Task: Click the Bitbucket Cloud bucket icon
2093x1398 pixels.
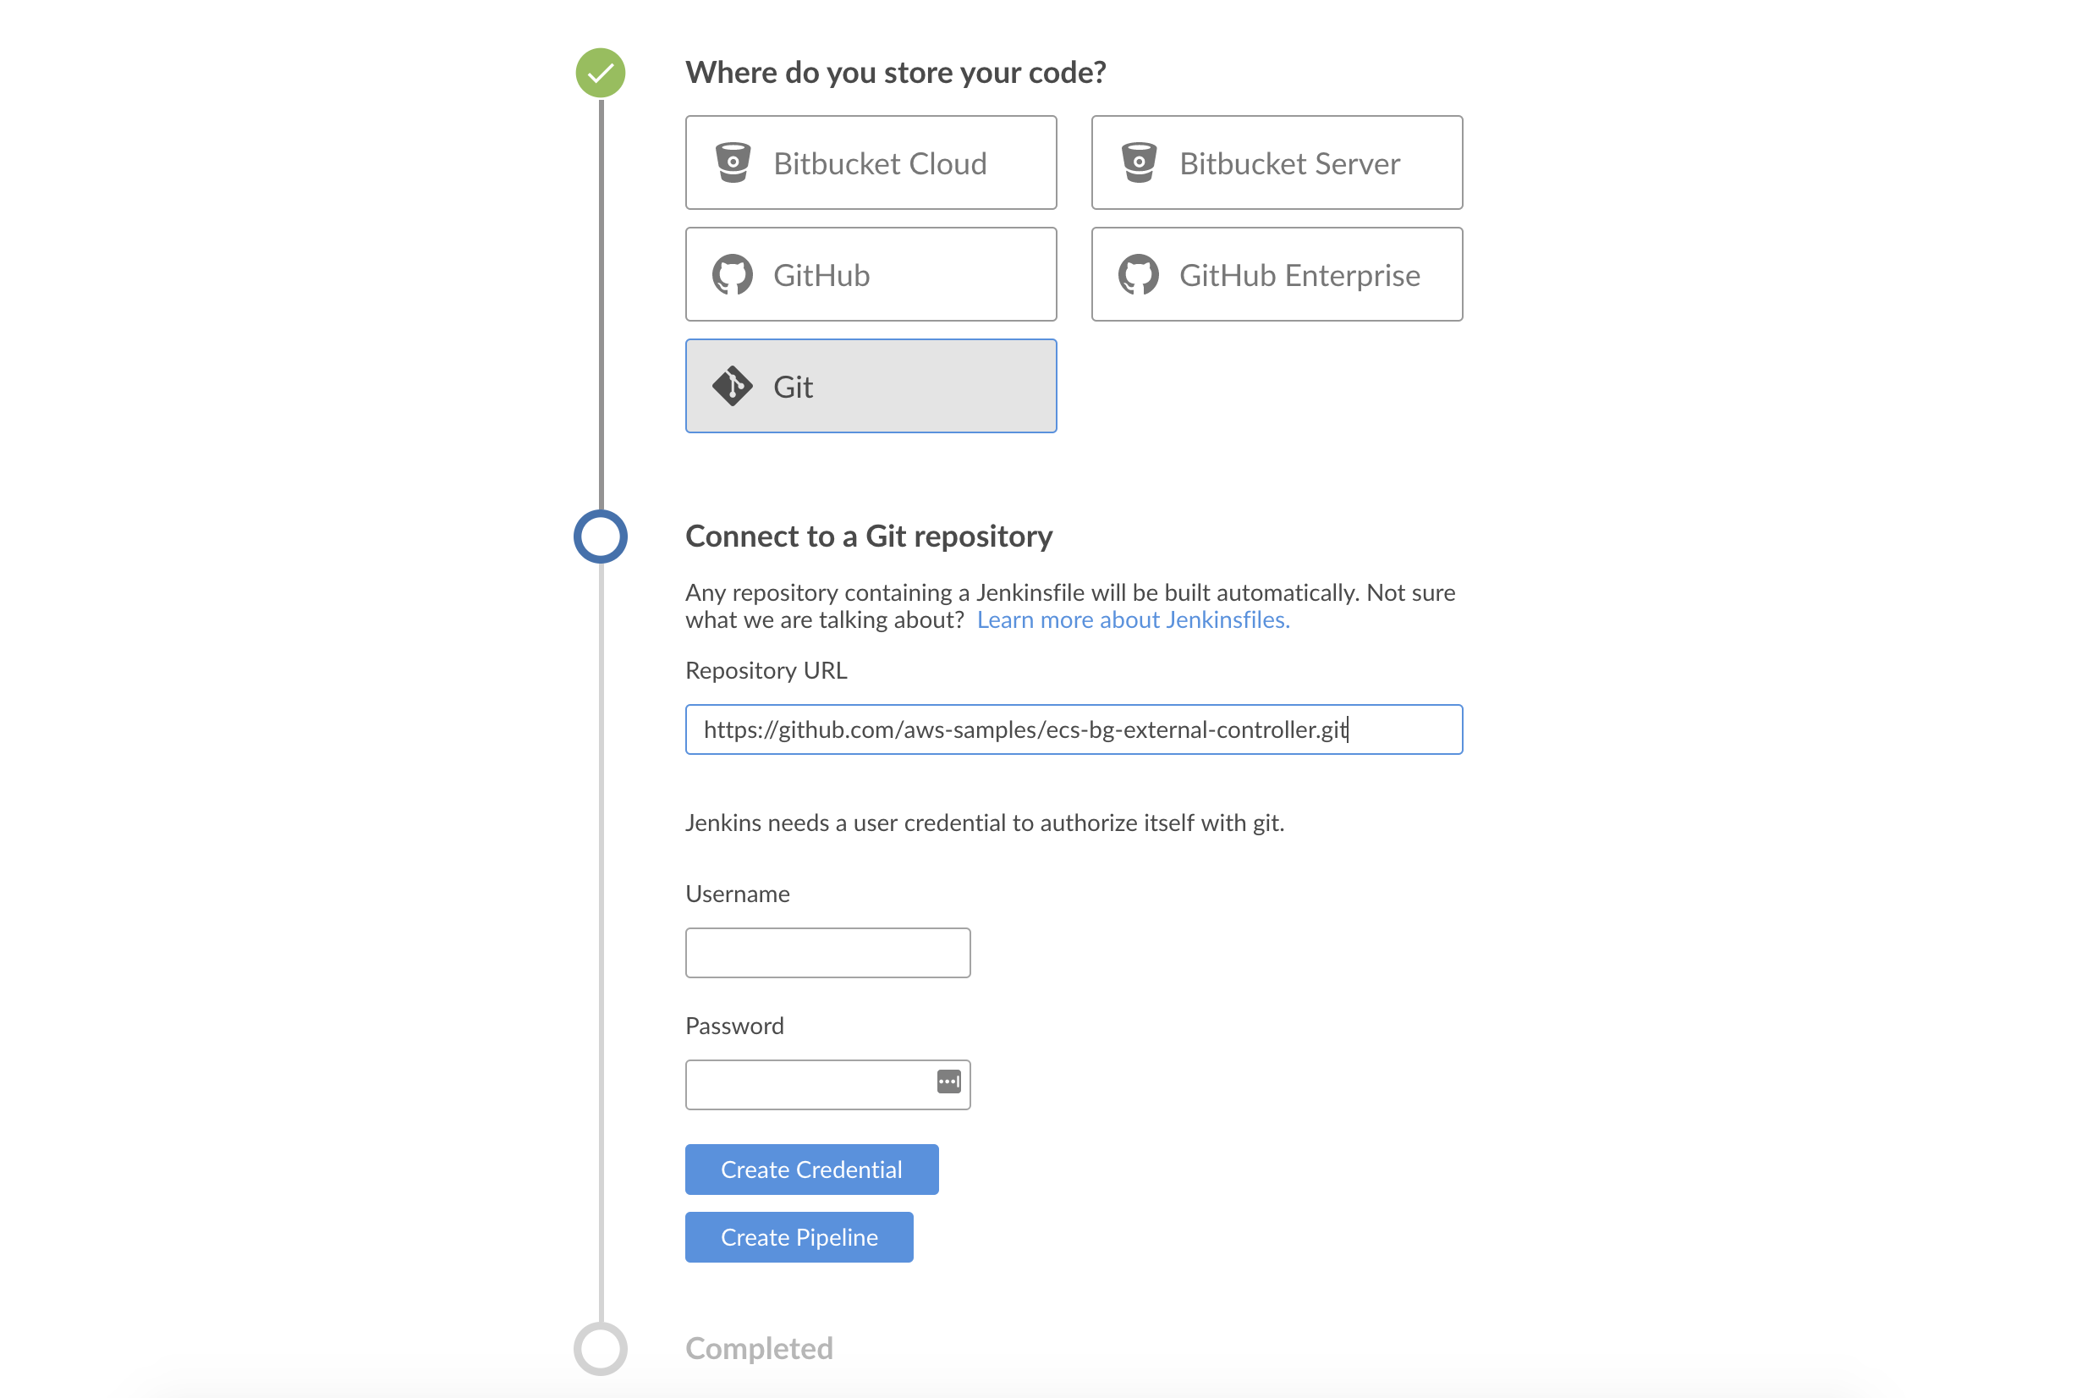Action: coord(733,163)
